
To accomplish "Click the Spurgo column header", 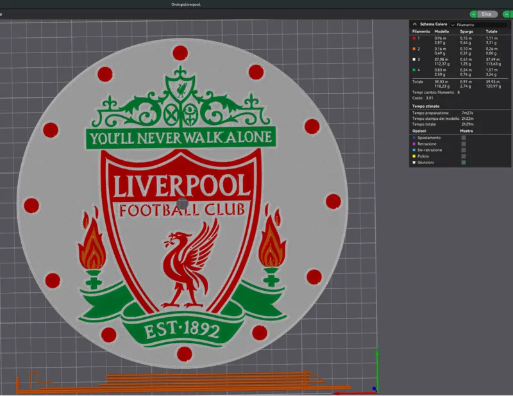I will (x=467, y=31).
